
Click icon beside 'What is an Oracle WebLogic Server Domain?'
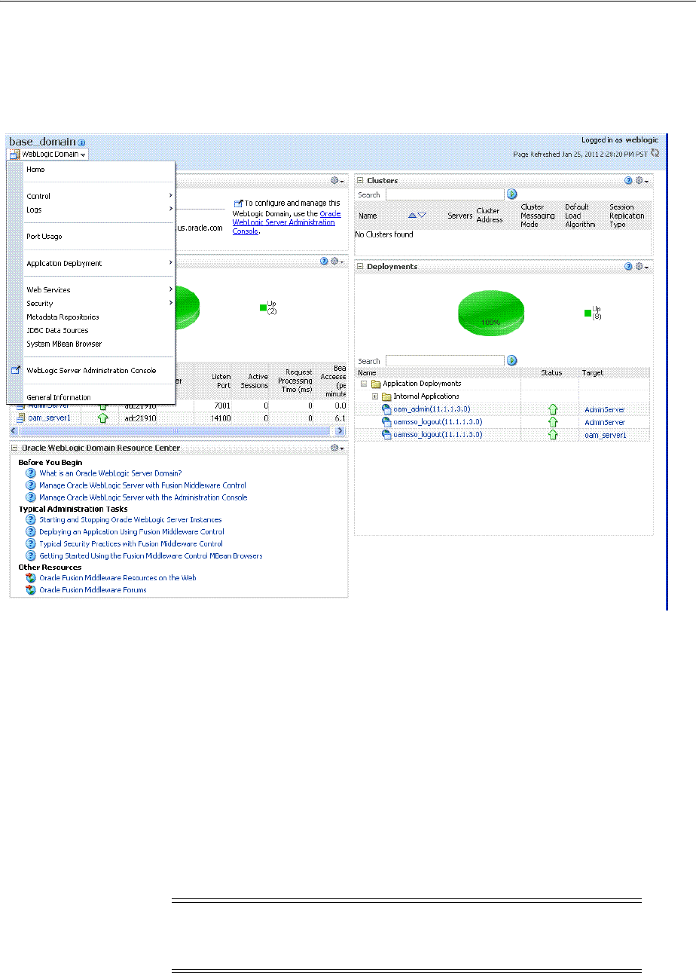click(x=31, y=473)
